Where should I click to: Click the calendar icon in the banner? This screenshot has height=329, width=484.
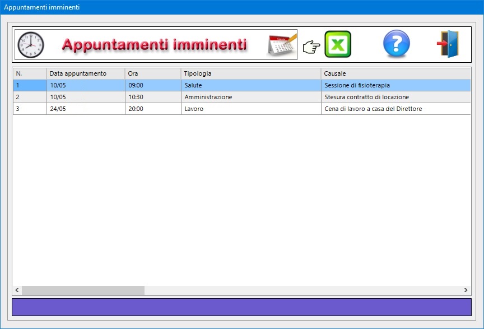click(282, 44)
